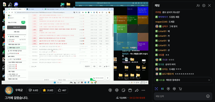215x102 pixels.
Task: Click the share arrow icon under video
Action: (x=137, y=90)
